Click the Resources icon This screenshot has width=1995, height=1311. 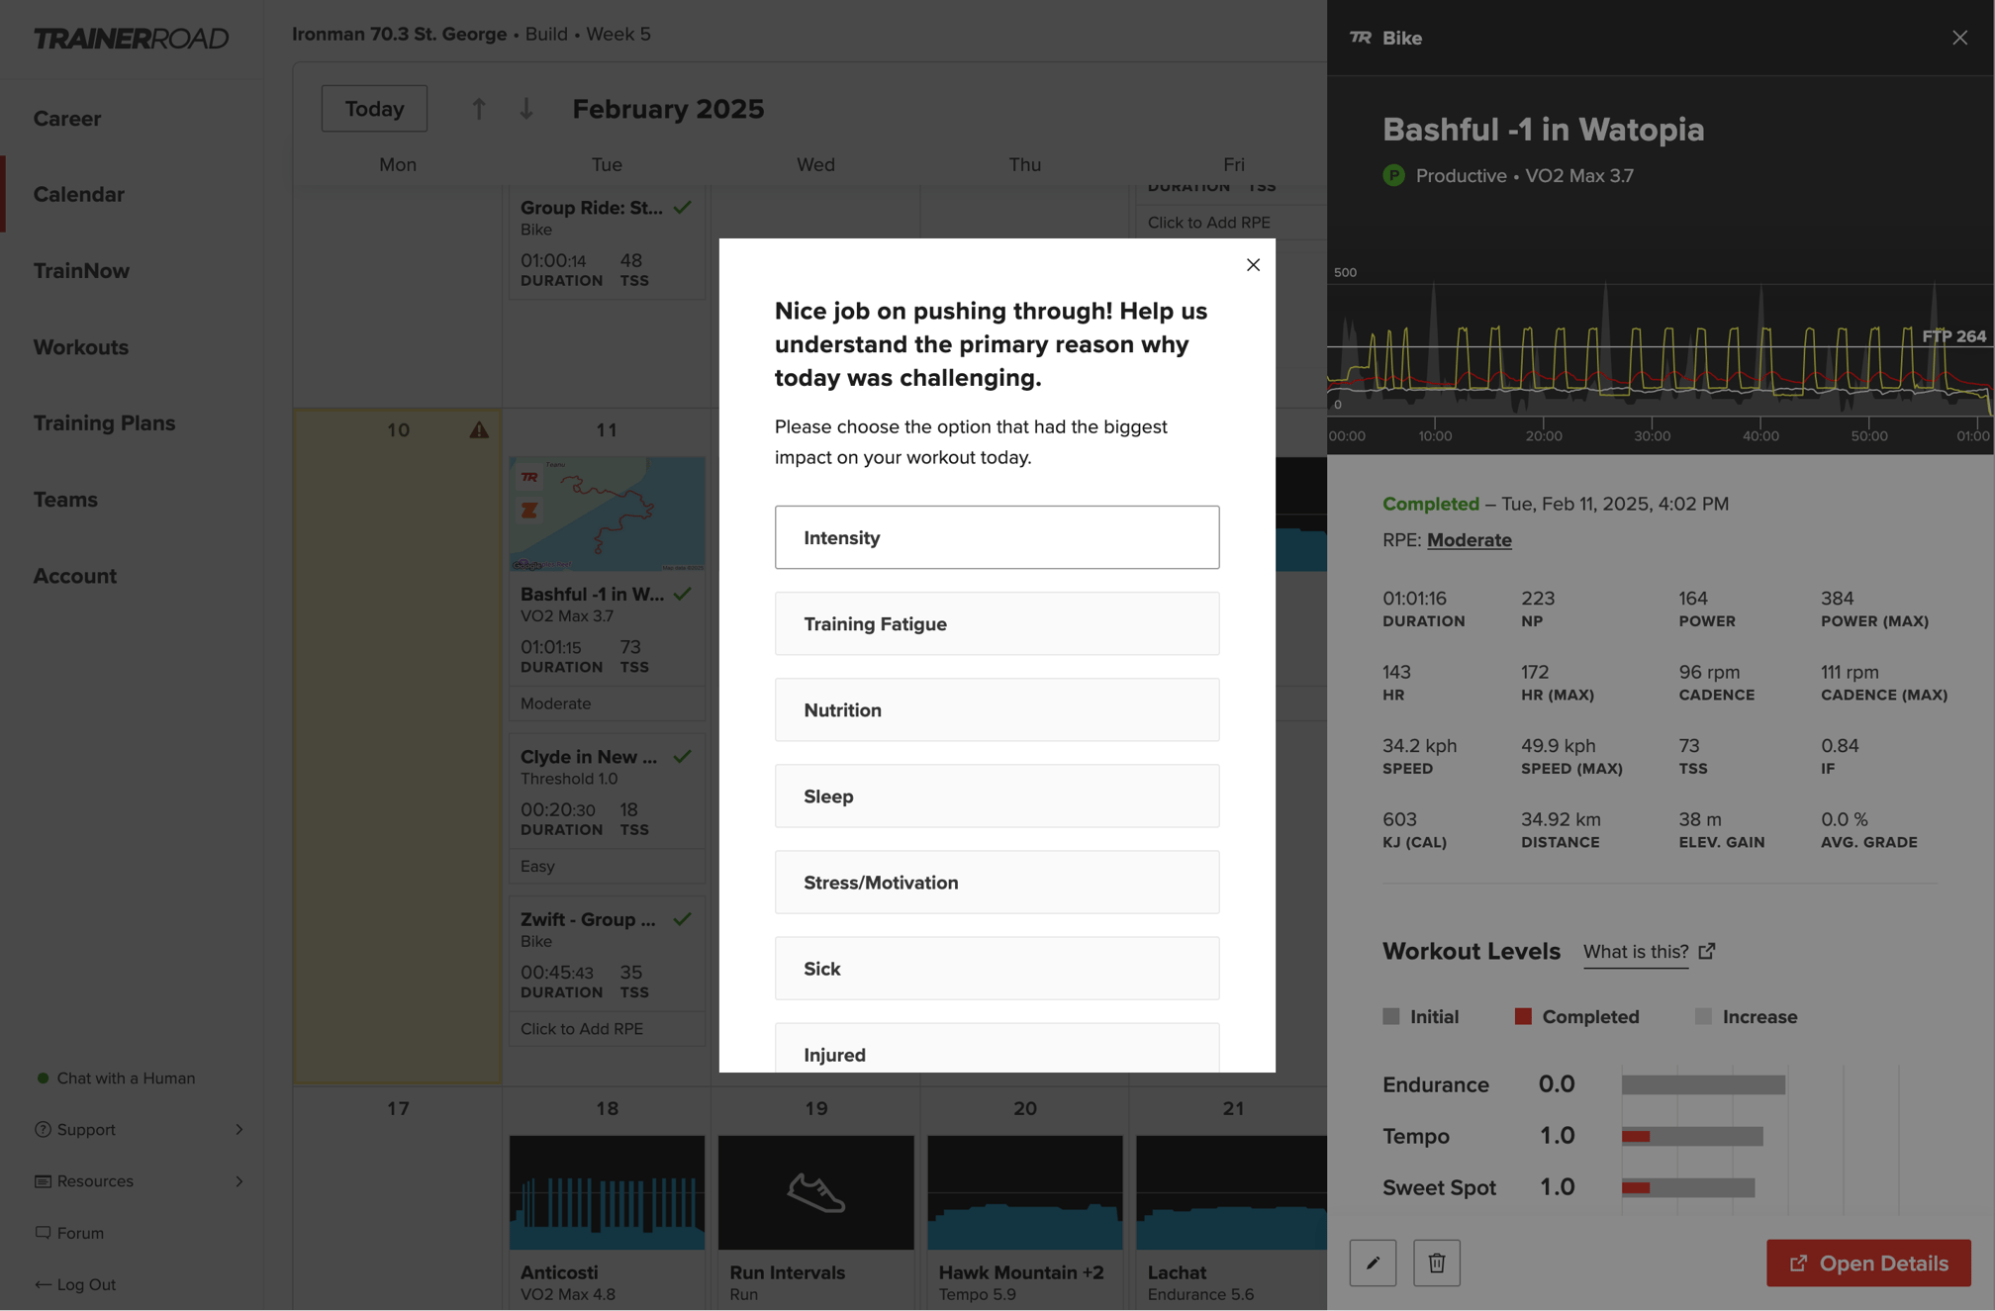[43, 1180]
